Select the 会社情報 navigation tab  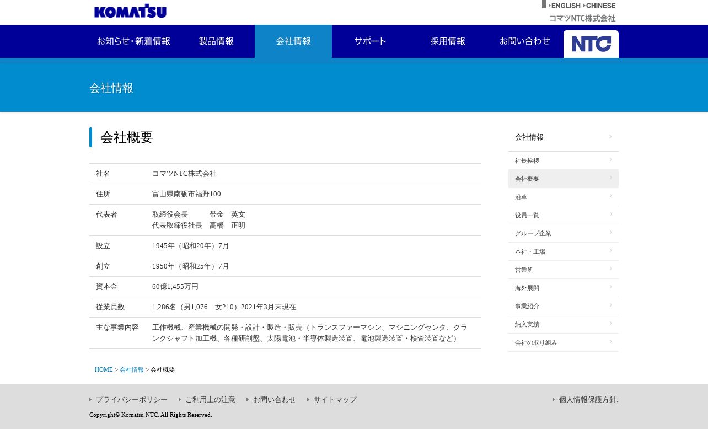coord(293,41)
